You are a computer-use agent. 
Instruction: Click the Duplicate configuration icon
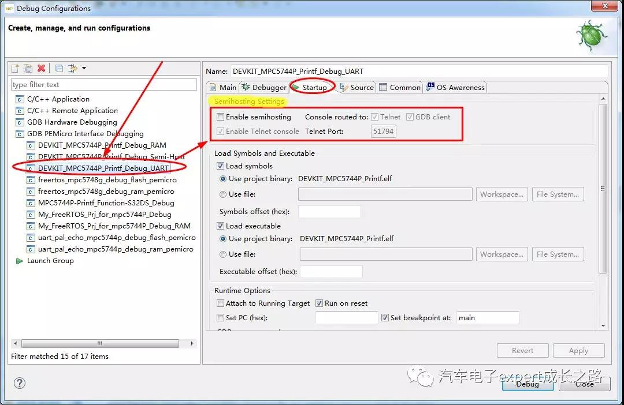pyautogui.click(x=28, y=68)
